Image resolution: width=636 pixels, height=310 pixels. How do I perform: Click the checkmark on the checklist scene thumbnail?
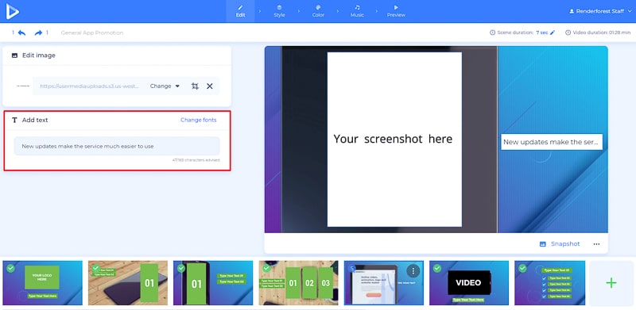(522, 268)
